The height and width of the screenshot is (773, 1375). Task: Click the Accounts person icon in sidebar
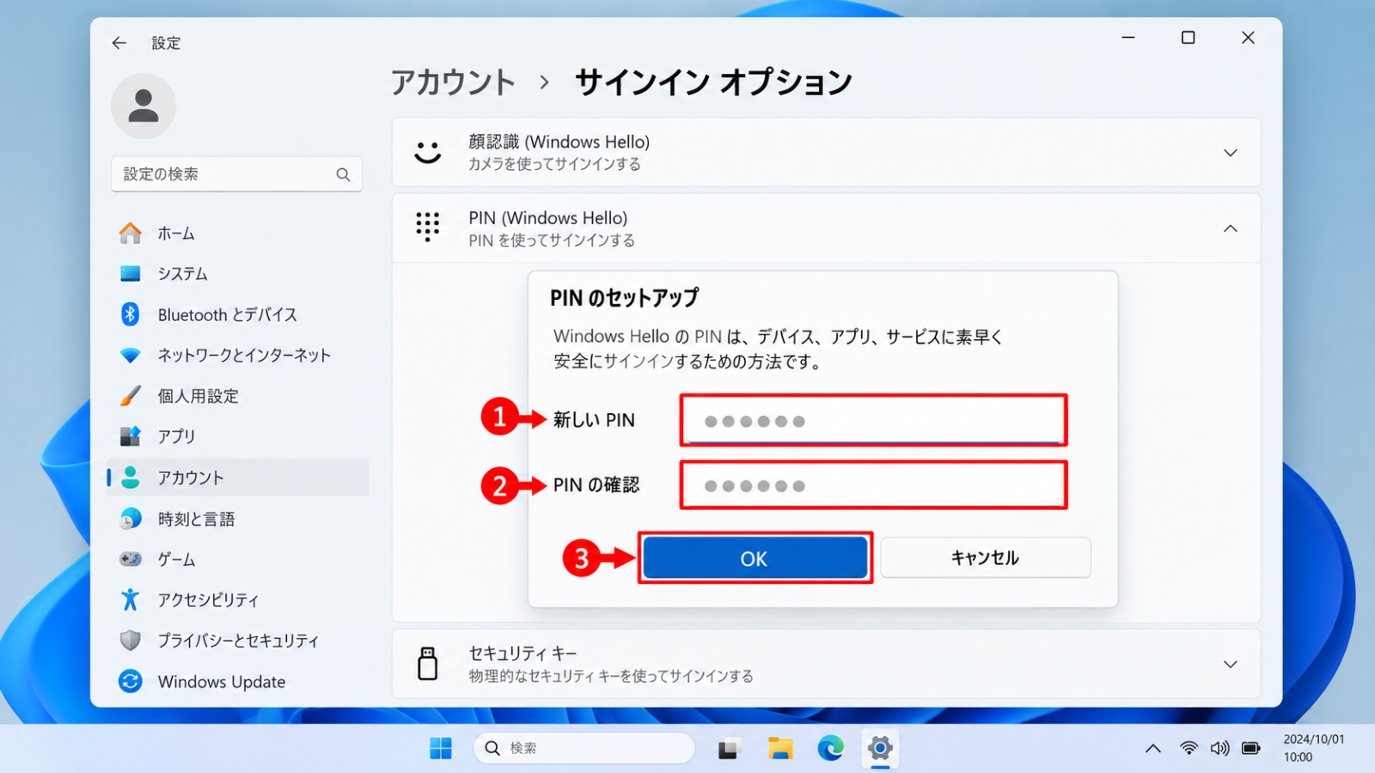pyautogui.click(x=131, y=478)
